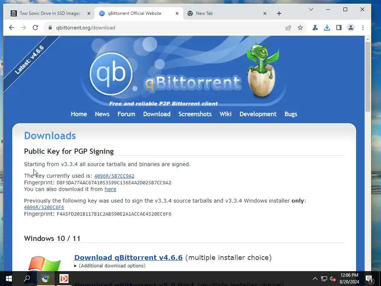Click the red media app taskbar icon

pyautogui.click(x=64, y=279)
